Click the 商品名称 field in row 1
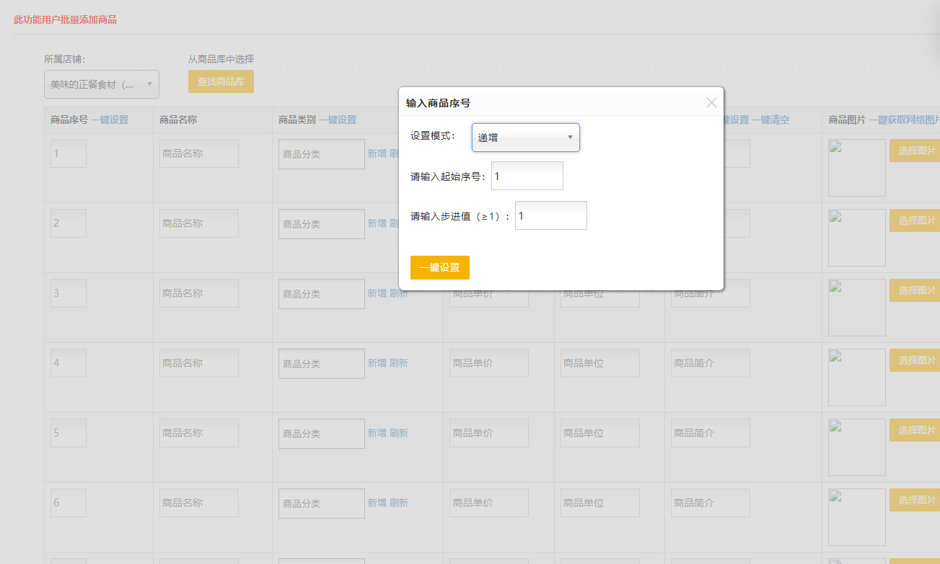The width and height of the screenshot is (940, 564). 199,153
